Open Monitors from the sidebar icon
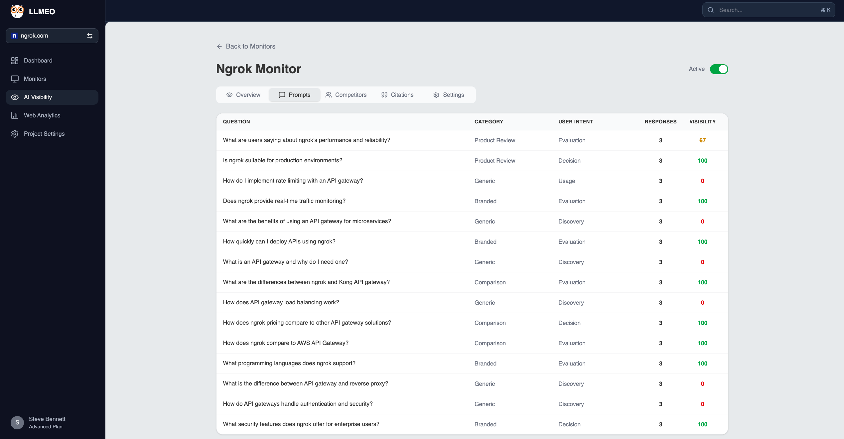This screenshot has height=439, width=844. [x=15, y=79]
